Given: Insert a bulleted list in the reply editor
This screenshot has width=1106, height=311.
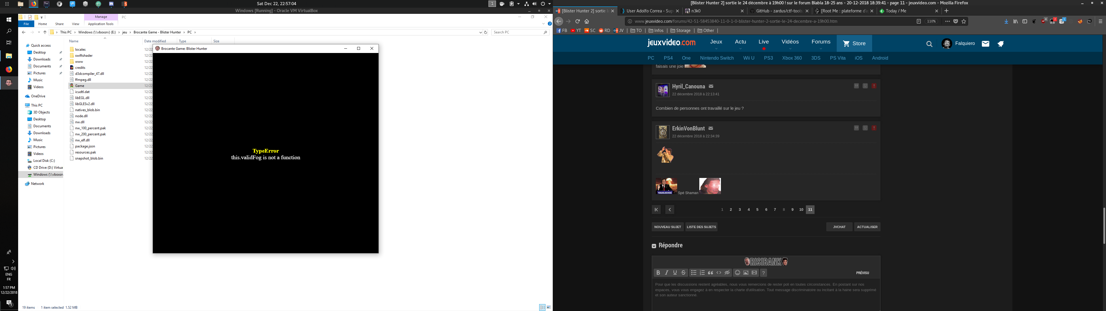Looking at the screenshot, I should click(x=693, y=273).
